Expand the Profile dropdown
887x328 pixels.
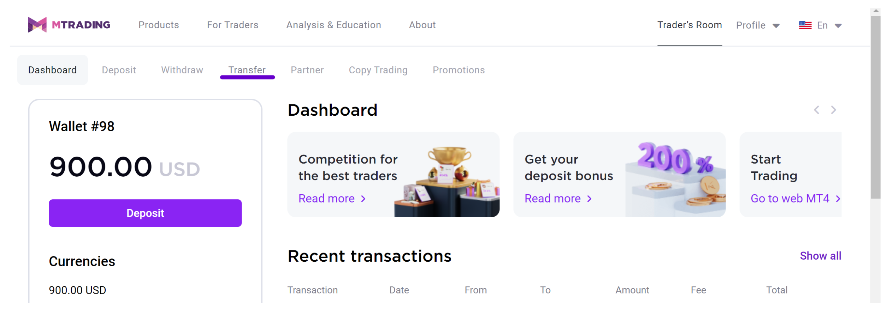click(x=757, y=25)
